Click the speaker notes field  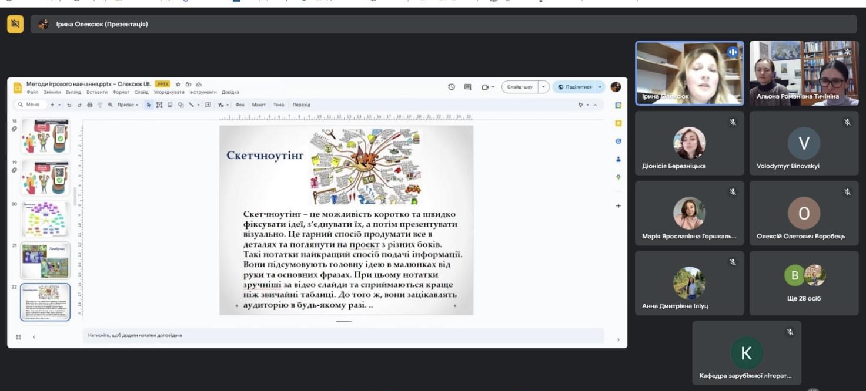point(343,335)
